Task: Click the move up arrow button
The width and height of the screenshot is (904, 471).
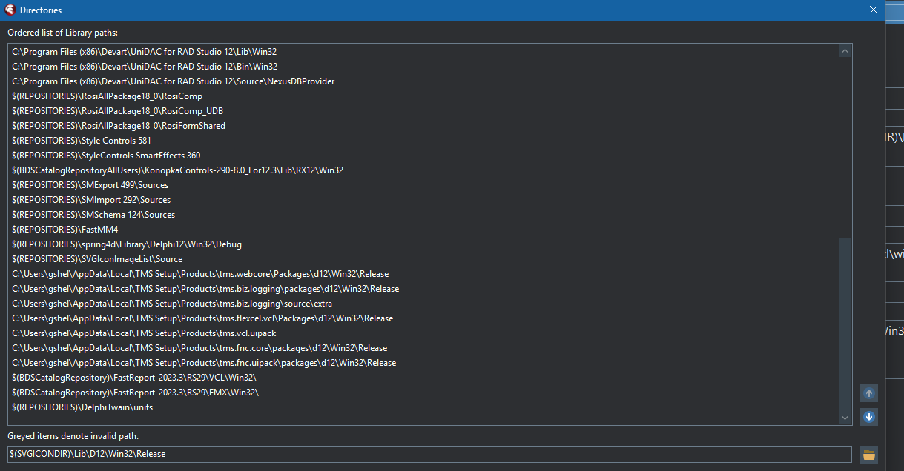Action: 868,393
